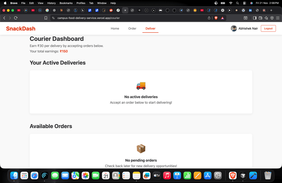282x183 pixels.
Task: Open Brave Shields lion icon
Action: tap(216, 18)
